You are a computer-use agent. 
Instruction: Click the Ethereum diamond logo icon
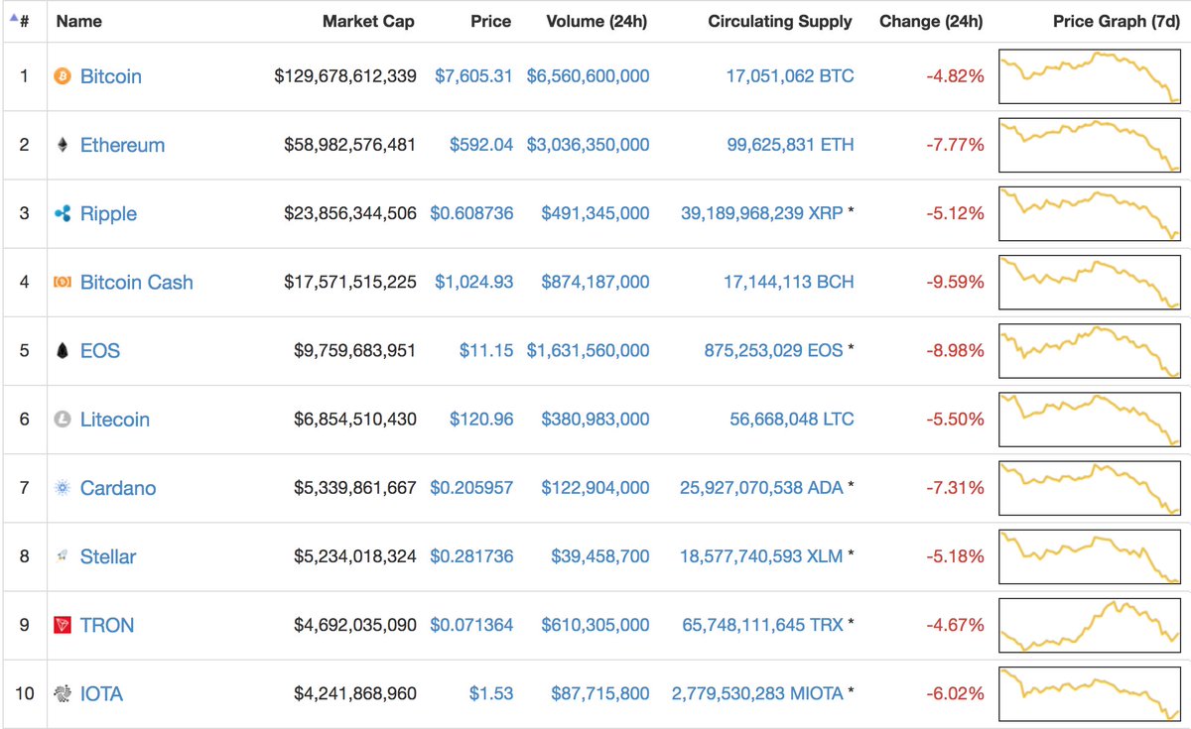click(x=63, y=145)
